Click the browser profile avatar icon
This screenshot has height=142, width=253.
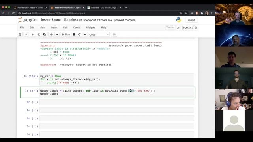[x=207, y=13]
